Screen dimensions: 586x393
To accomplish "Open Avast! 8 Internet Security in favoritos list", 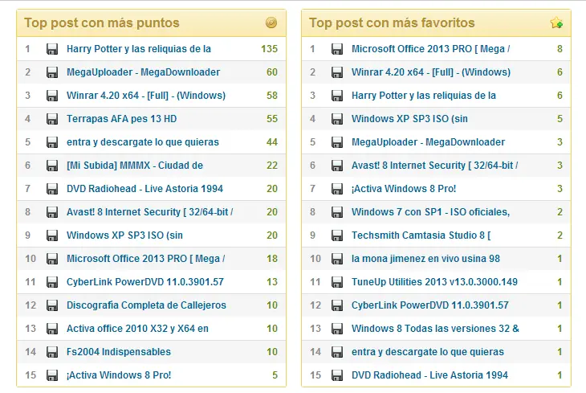I will [x=434, y=166].
